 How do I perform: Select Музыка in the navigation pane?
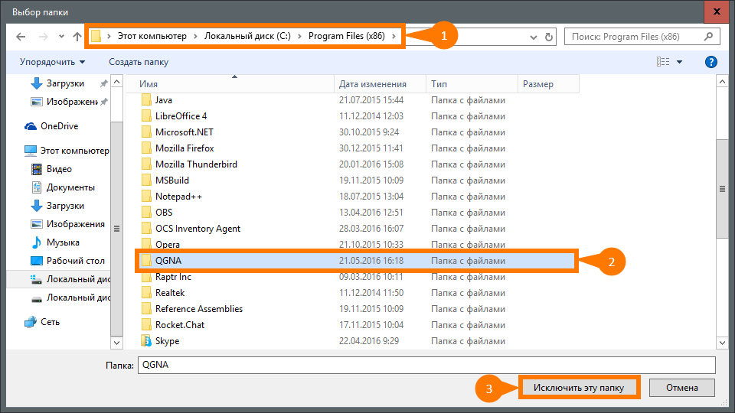pos(63,242)
